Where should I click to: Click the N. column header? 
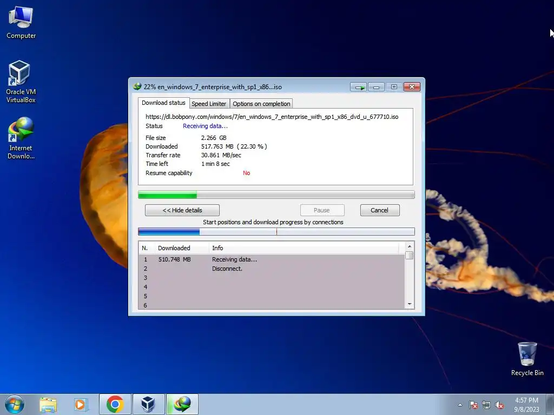(147, 248)
